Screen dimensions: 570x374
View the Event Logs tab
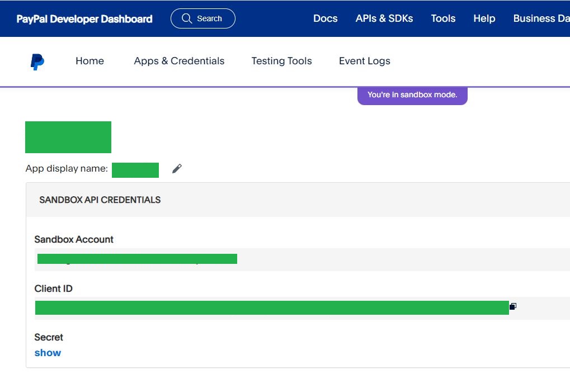coord(365,61)
